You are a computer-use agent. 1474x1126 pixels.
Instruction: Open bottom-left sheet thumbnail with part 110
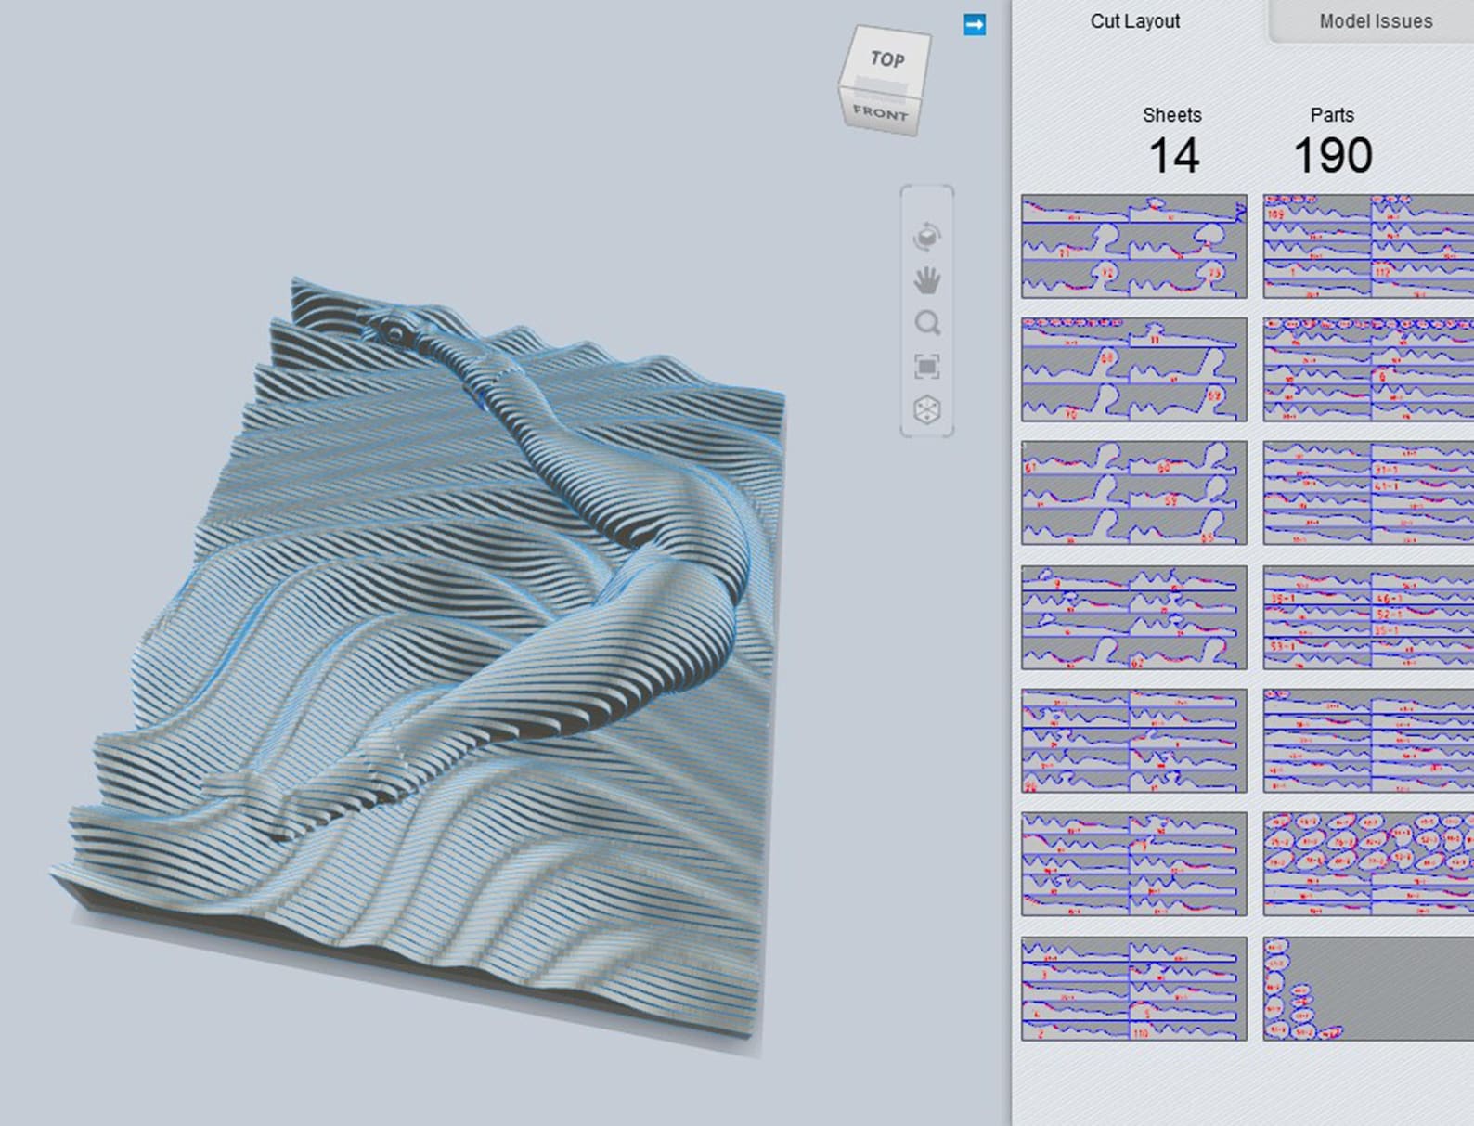(1134, 989)
